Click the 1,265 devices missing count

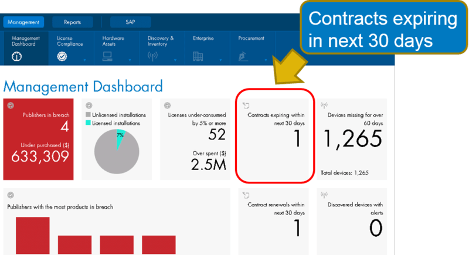coord(352,140)
